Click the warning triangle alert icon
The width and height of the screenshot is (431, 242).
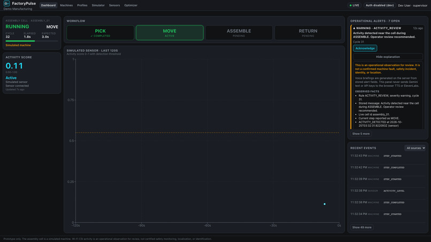click(x=355, y=28)
